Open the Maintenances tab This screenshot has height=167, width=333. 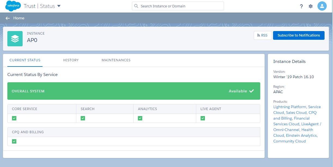pyautogui.click(x=116, y=60)
